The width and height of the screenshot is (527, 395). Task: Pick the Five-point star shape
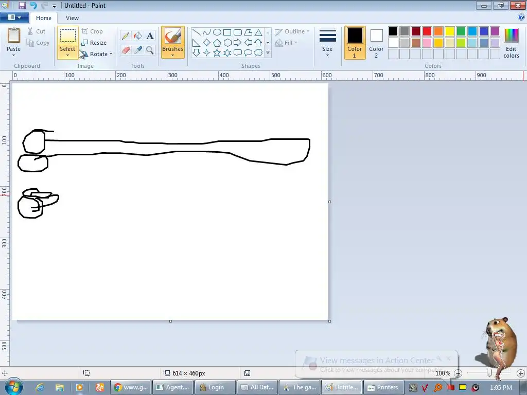pyautogui.click(x=217, y=53)
